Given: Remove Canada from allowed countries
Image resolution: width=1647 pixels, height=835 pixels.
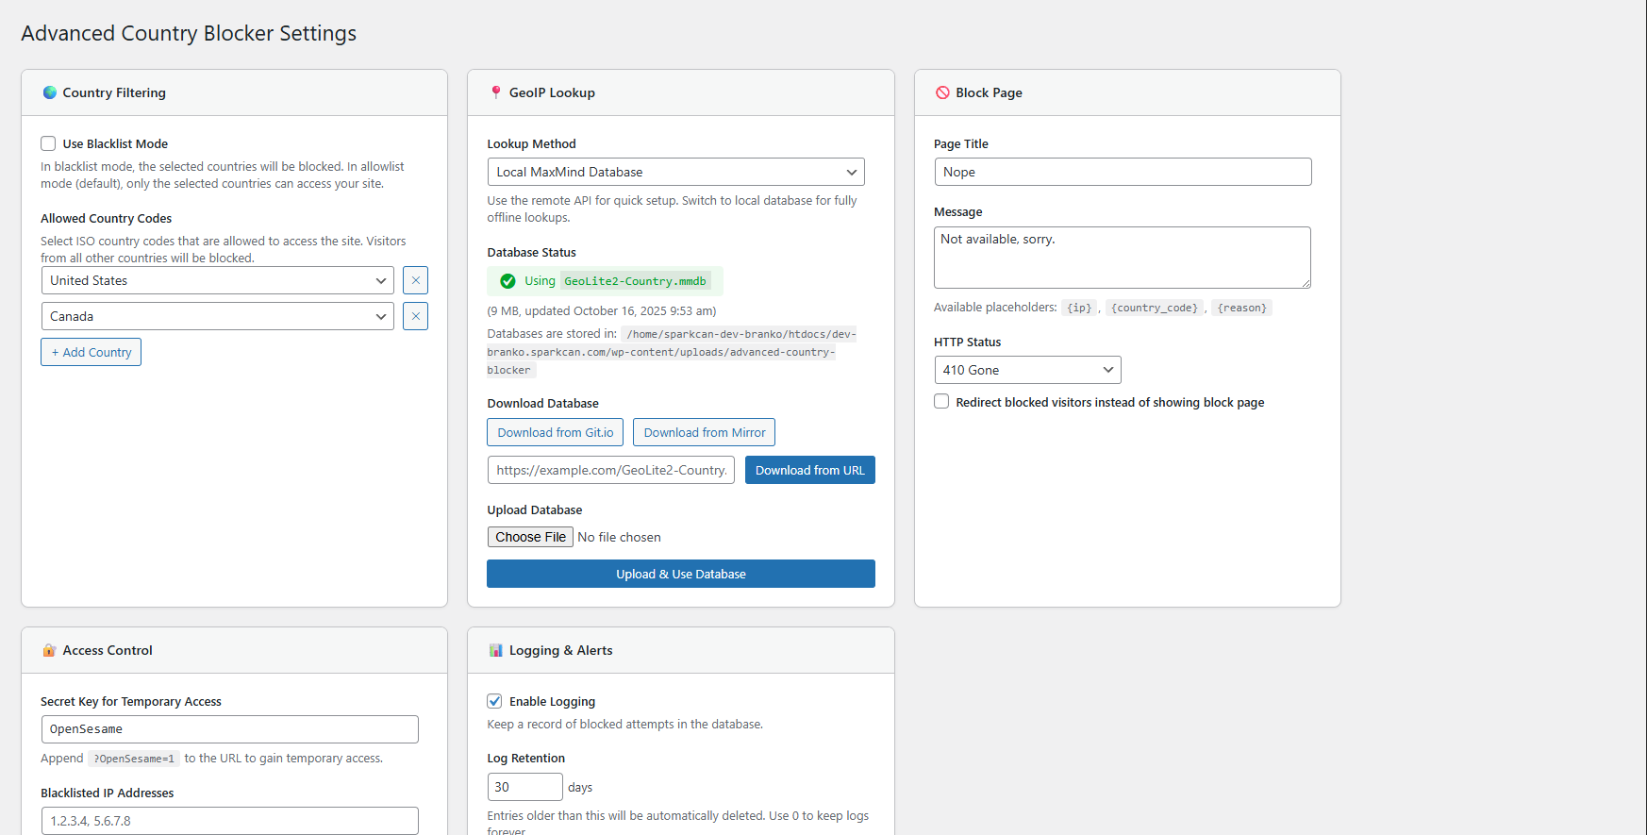Looking at the screenshot, I should click(415, 316).
